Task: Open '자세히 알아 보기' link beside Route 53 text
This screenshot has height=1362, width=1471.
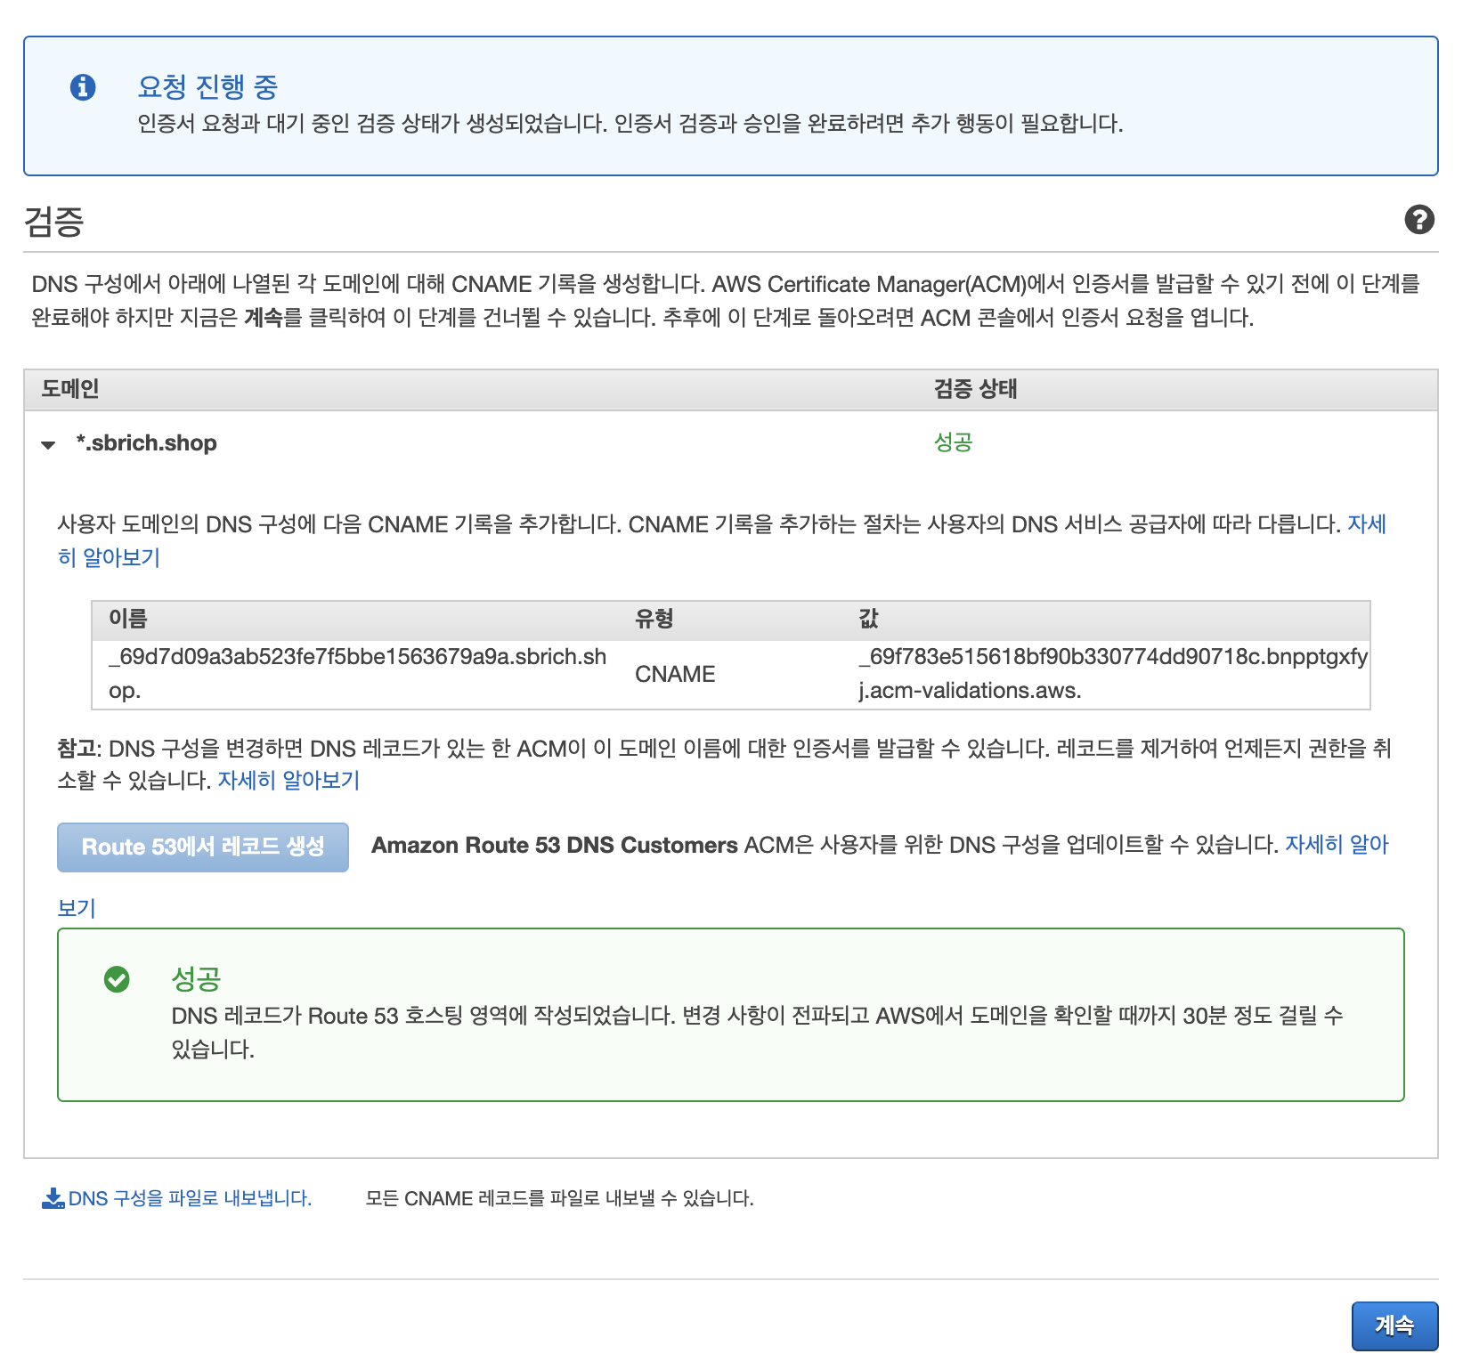Action: coord(1337,845)
